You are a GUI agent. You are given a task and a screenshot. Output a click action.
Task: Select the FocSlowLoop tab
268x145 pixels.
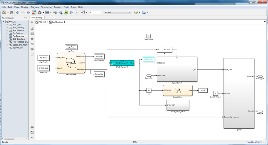click(37, 18)
